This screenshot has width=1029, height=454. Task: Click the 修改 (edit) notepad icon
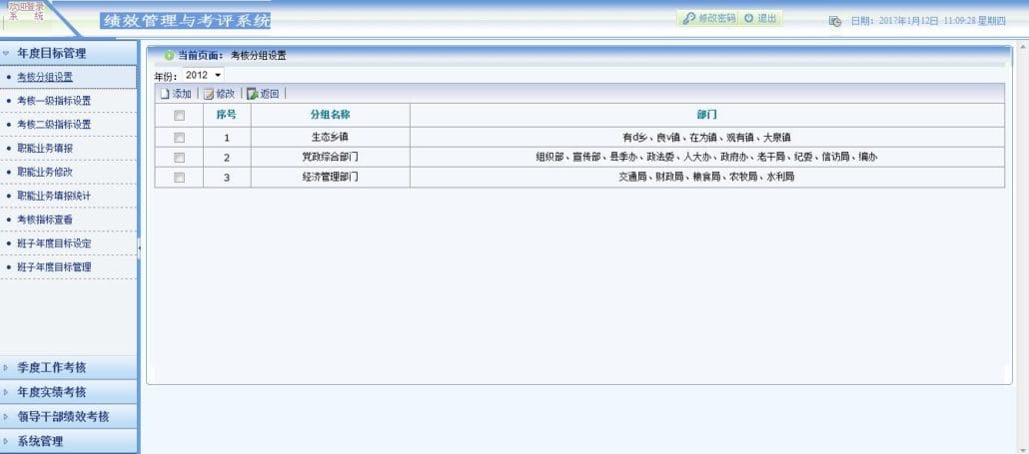(209, 94)
